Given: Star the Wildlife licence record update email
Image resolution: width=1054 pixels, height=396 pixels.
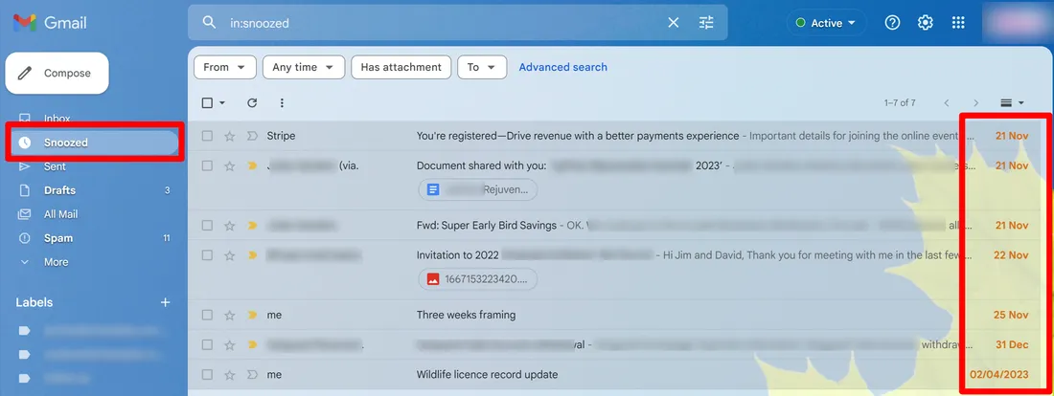Looking at the screenshot, I should click(230, 375).
